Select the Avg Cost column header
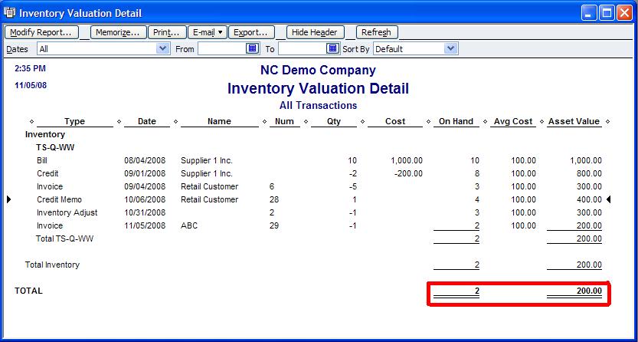The width and height of the screenshot is (638, 342). click(x=512, y=122)
